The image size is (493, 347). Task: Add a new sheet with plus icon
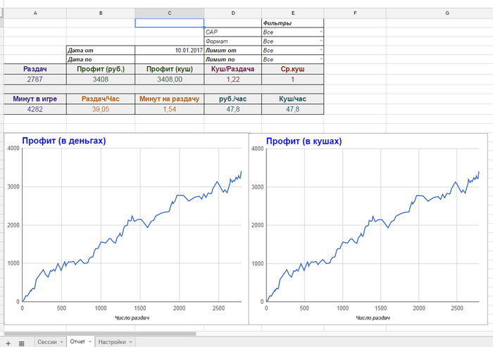[x=8, y=343]
